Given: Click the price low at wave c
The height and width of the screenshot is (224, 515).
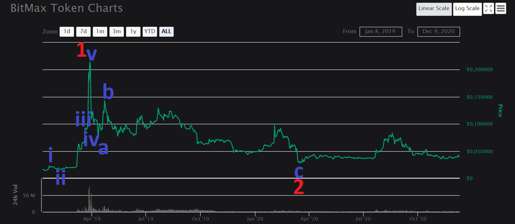Looking at the screenshot, I should (299, 162).
